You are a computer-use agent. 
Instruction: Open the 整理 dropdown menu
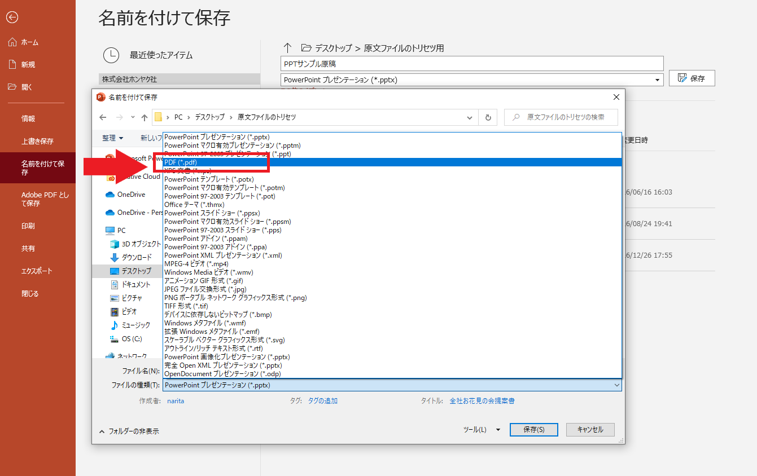click(113, 138)
